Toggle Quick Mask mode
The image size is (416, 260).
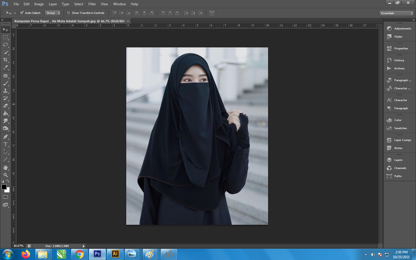pyautogui.click(x=5, y=197)
